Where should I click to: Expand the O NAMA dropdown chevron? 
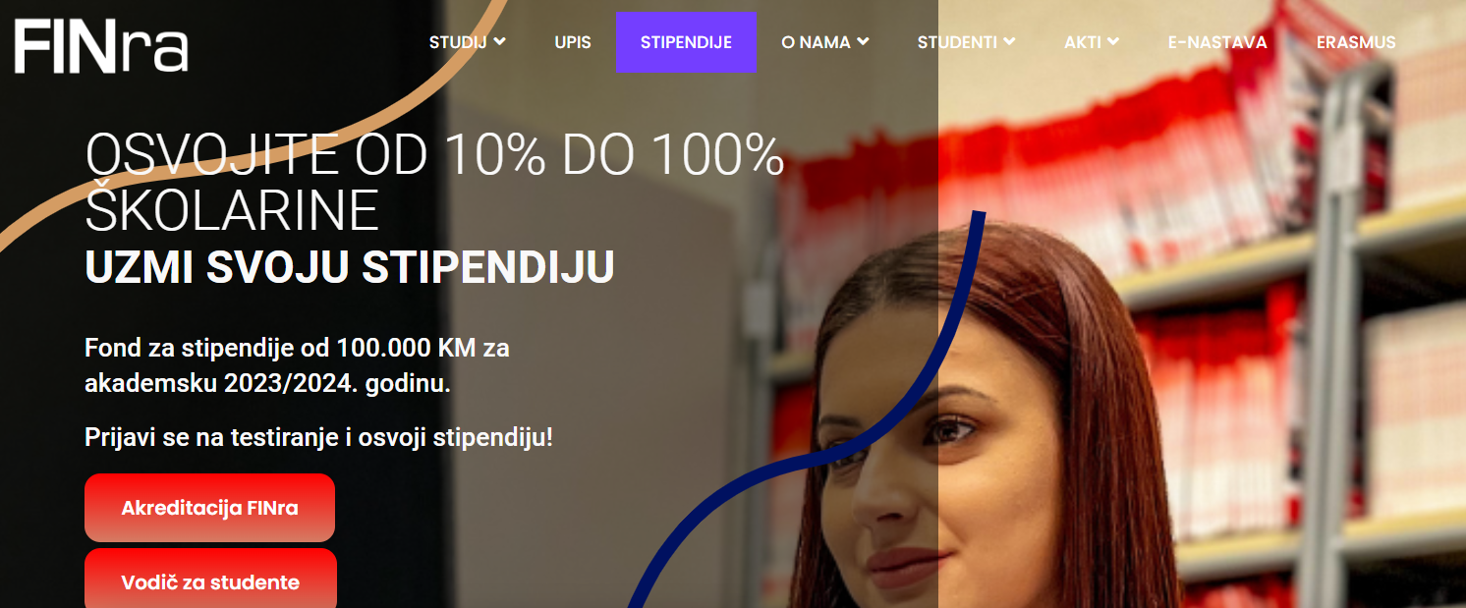863,41
